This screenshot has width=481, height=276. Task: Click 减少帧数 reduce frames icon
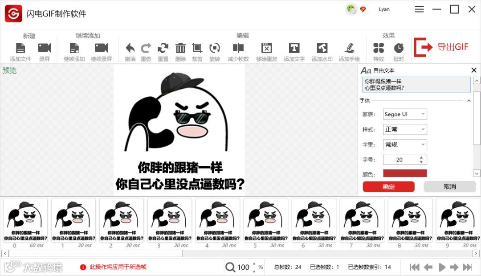(238, 48)
